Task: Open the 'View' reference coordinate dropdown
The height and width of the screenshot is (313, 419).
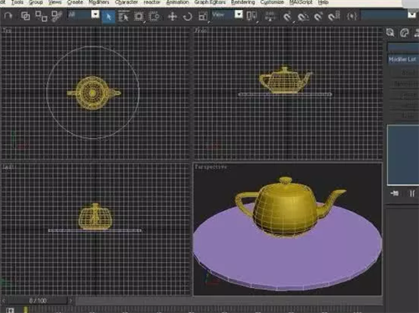Action: point(227,14)
